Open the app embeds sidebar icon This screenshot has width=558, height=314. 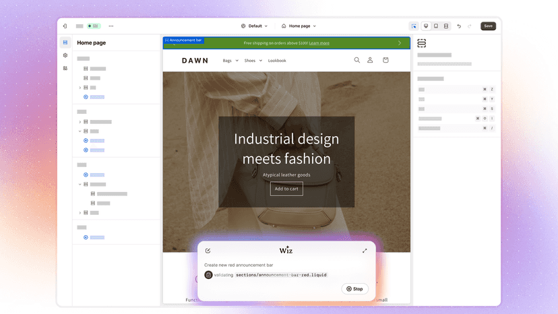point(65,68)
